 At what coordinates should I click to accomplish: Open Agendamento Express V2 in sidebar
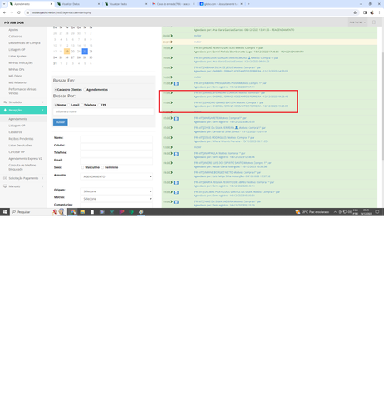25,159
